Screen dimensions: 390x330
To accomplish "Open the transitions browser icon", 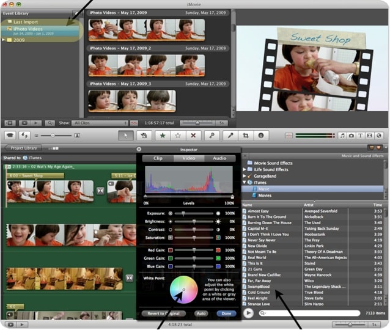I will tap(370, 136).
